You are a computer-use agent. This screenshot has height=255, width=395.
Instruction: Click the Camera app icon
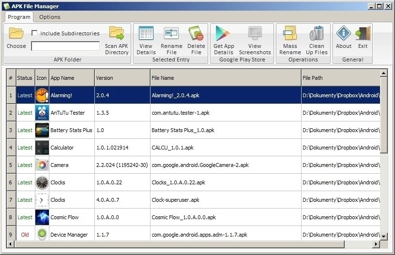[42, 165]
